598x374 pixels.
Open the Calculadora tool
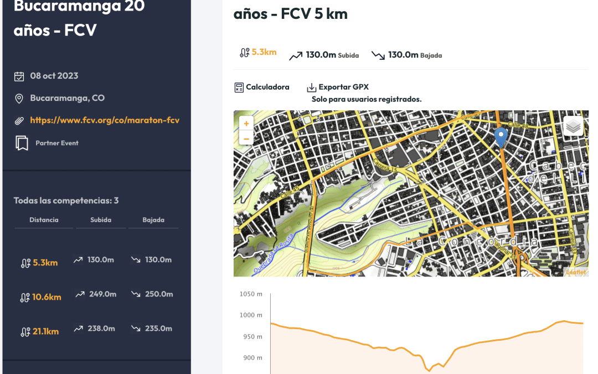pyautogui.click(x=267, y=87)
